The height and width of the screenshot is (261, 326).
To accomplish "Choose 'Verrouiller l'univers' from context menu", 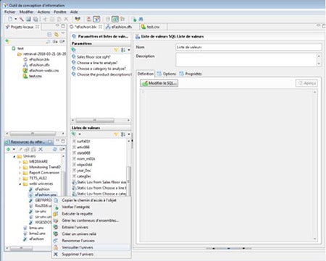I will pyautogui.click(x=91, y=247).
